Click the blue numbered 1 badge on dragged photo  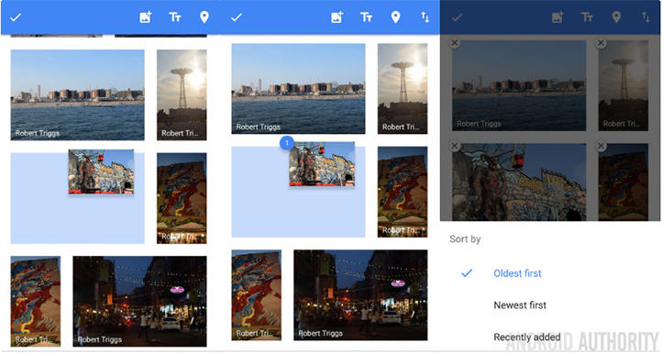click(287, 143)
